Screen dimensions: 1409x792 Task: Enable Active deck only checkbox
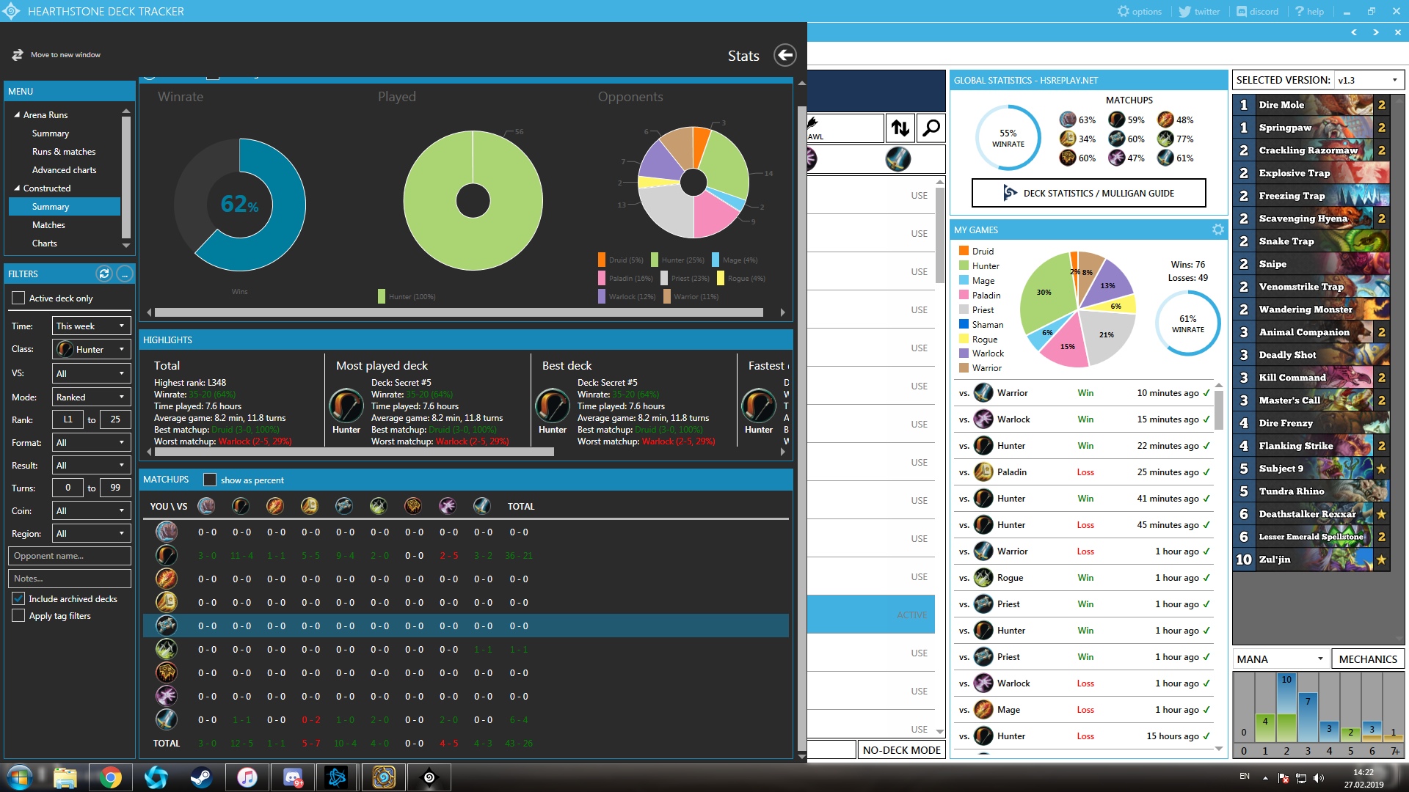click(x=18, y=298)
